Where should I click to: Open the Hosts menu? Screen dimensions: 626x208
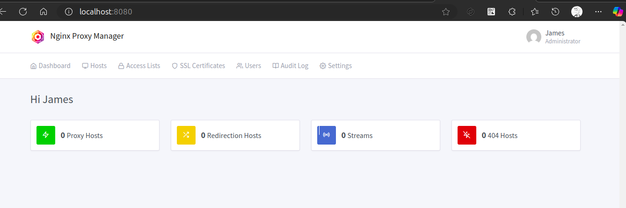(95, 66)
